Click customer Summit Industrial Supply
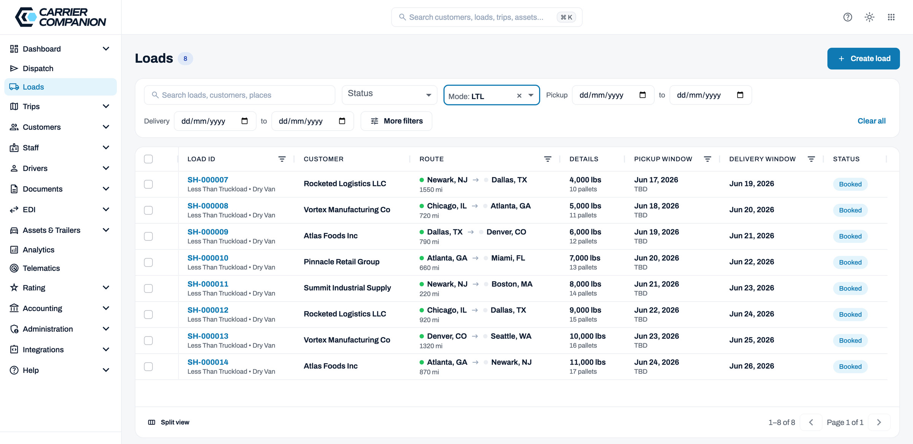 pos(347,288)
